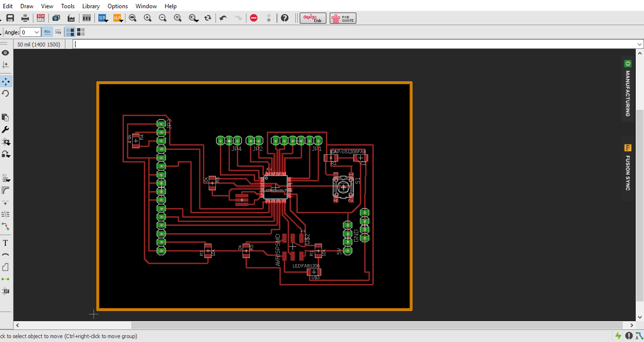Click the lightning bolt status icon
The width and height of the screenshot is (644, 342).
pos(618,336)
